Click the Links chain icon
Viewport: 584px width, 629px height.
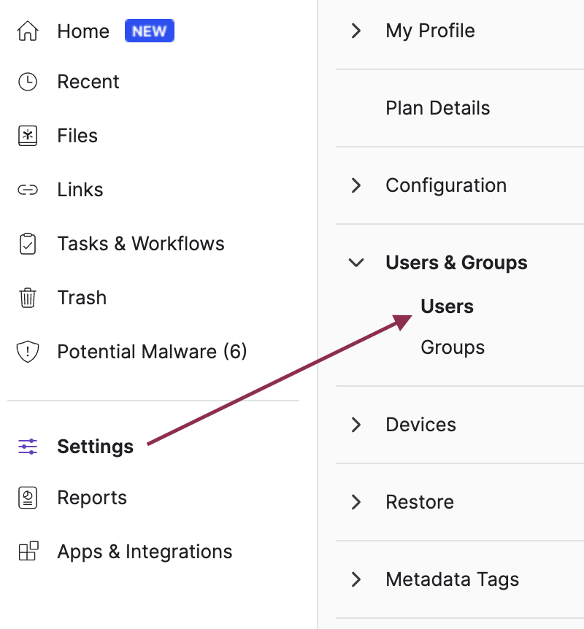click(27, 190)
